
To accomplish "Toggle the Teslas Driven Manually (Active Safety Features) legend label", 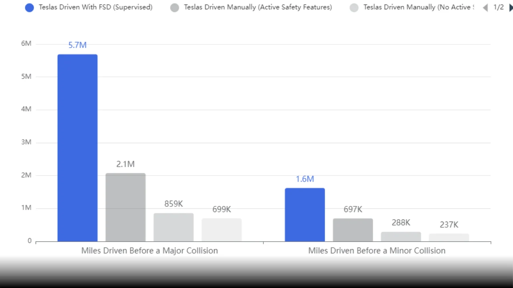I will [x=258, y=7].
